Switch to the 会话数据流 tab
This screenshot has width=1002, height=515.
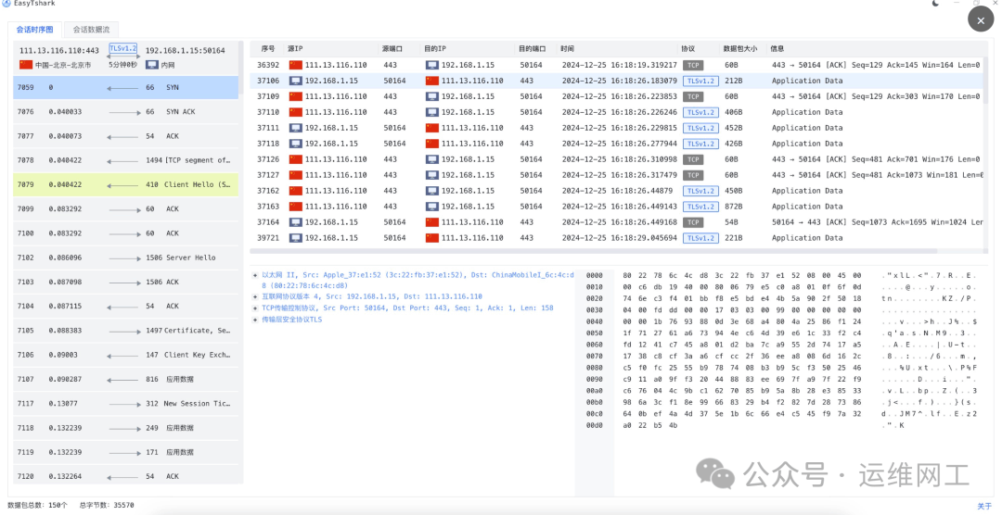[91, 30]
